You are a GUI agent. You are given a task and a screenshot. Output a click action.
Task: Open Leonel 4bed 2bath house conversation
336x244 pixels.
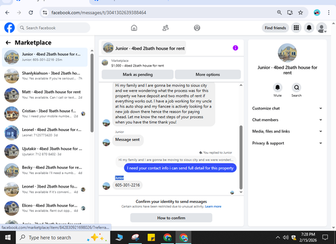click(x=45, y=132)
